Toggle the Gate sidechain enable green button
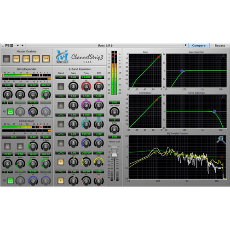The image size is (230, 230). [x=11, y=111]
